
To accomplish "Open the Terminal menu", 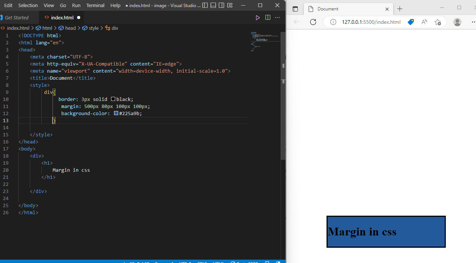I will point(95,5).
